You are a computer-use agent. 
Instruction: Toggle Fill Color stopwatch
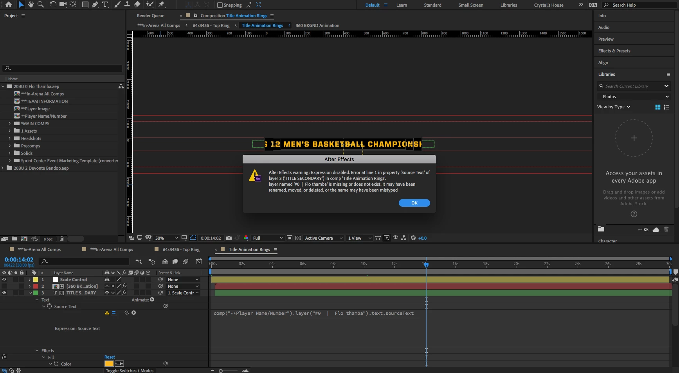[x=56, y=364]
